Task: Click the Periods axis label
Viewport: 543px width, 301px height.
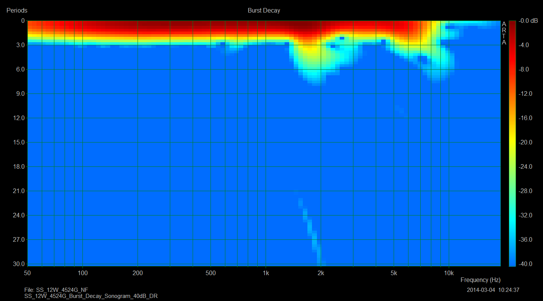Action: coord(17,11)
